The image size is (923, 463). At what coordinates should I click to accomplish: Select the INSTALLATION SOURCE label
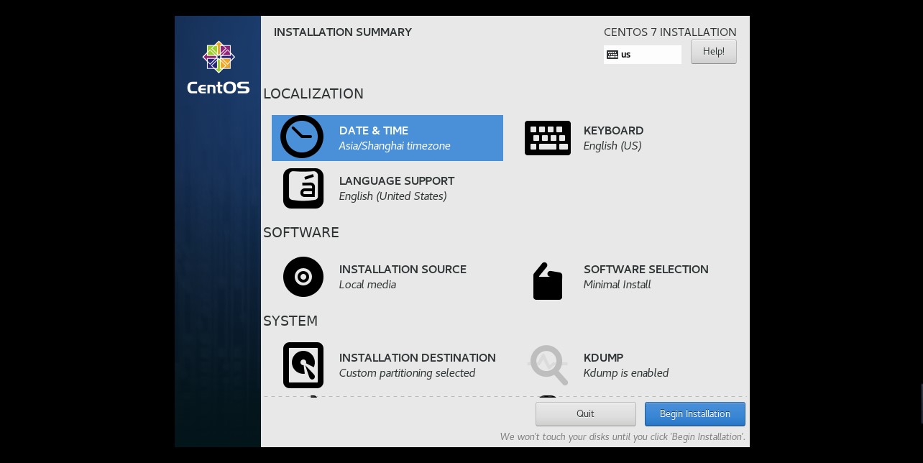tap(403, 270)
